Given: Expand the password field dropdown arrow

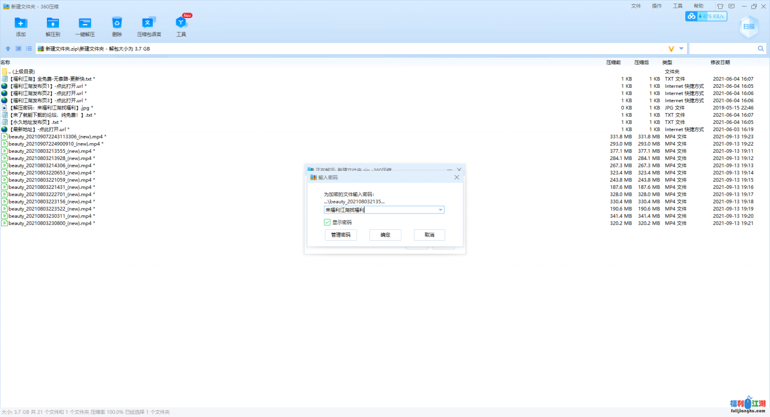Looking at the screenshot, I should point(440,210).
